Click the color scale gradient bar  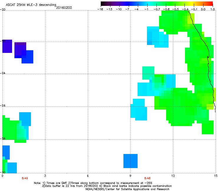tap(157, 4)
